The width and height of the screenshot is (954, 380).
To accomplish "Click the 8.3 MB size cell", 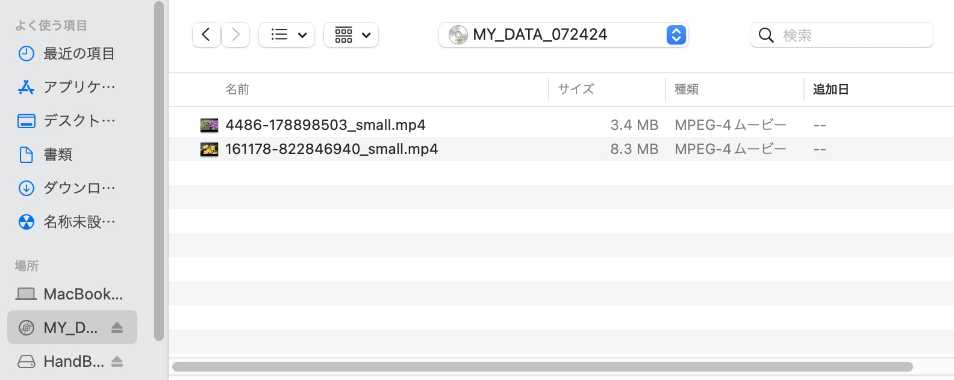I will pos(634,149).
